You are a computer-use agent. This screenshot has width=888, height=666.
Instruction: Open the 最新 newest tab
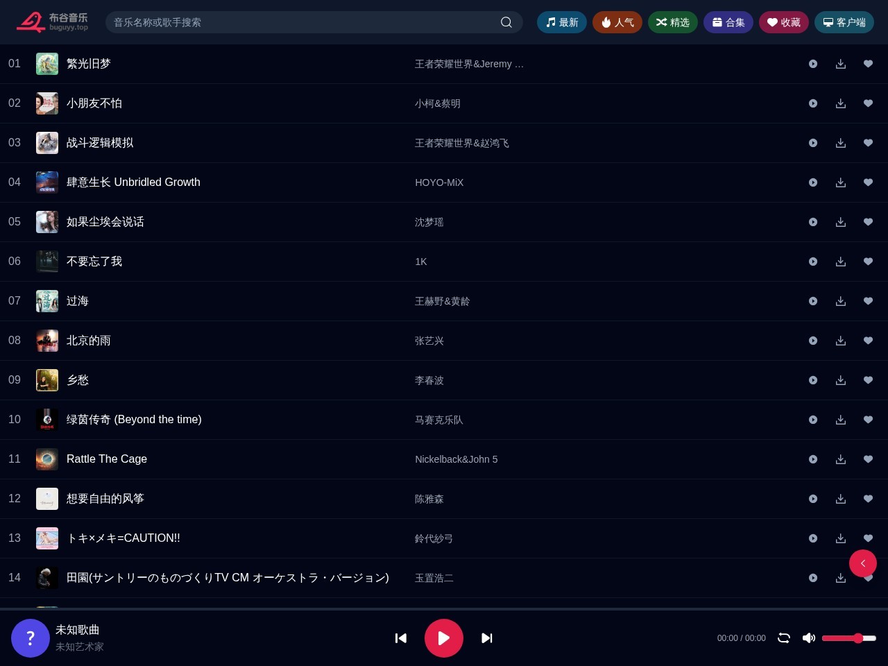tap(562, 22)
